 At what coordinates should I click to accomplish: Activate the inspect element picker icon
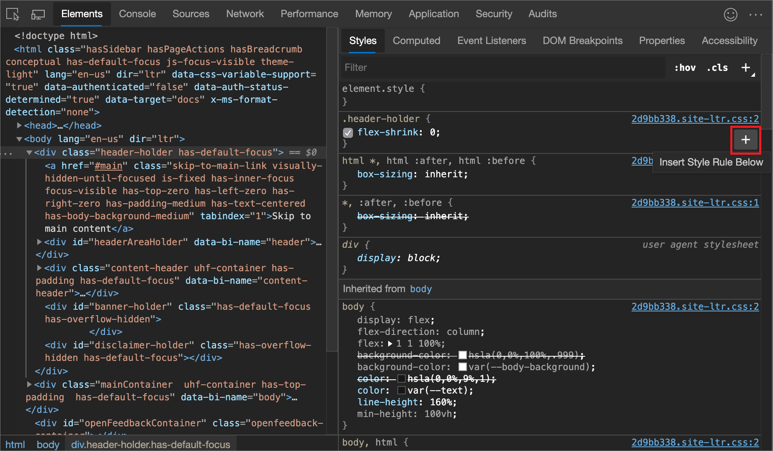click(x=13, y=14)
